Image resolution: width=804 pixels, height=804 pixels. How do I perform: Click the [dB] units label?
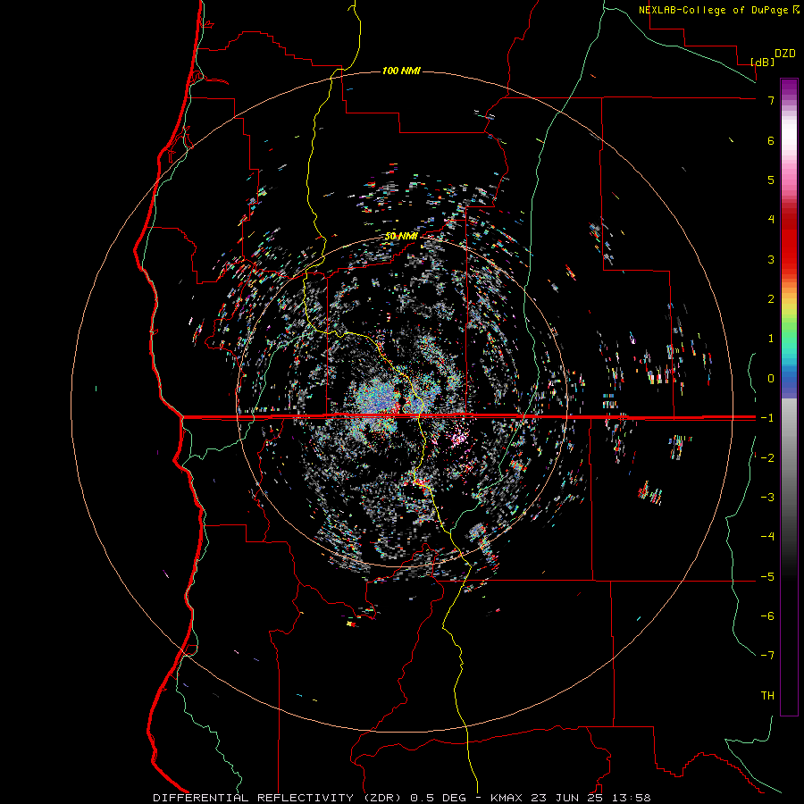[x=763, y=62]
